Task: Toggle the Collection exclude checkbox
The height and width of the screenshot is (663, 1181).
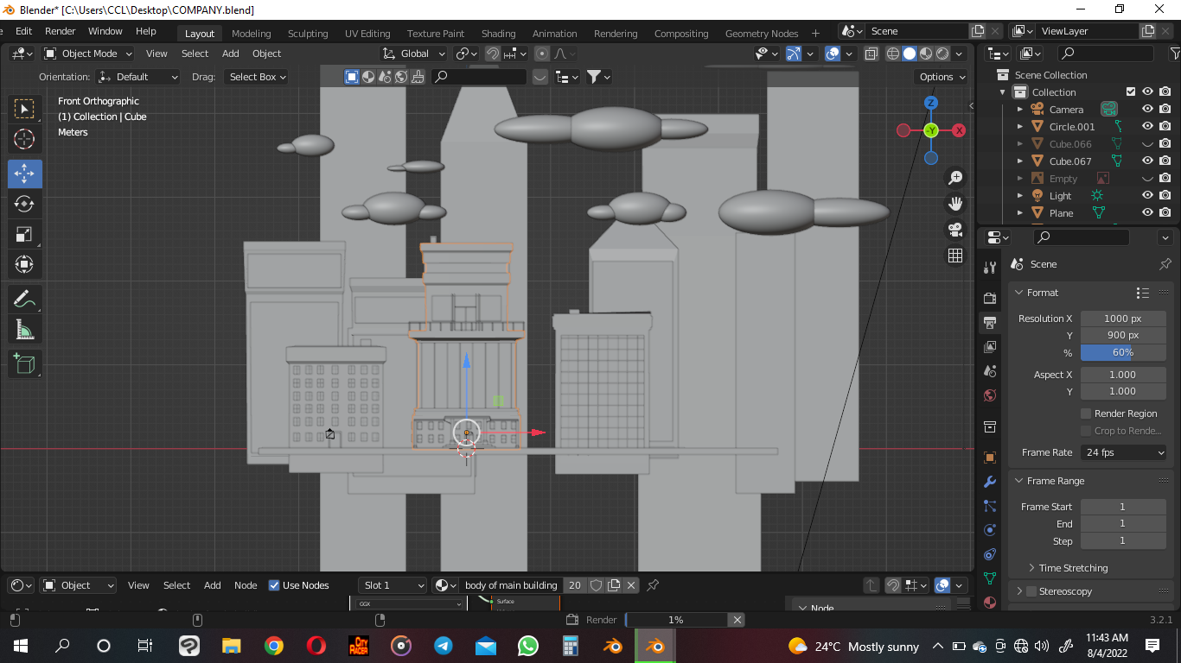Action: pyautogui.click(x=1131, y=92)
